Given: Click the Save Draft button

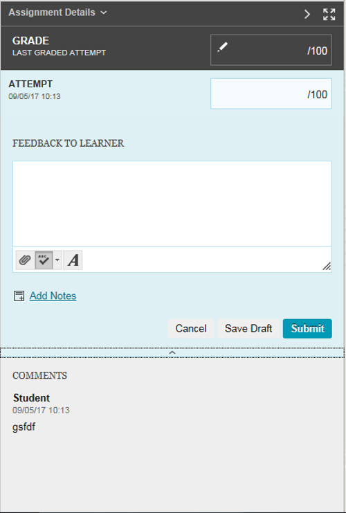Looking at the screenshot, I should click(x=248, y=328).
